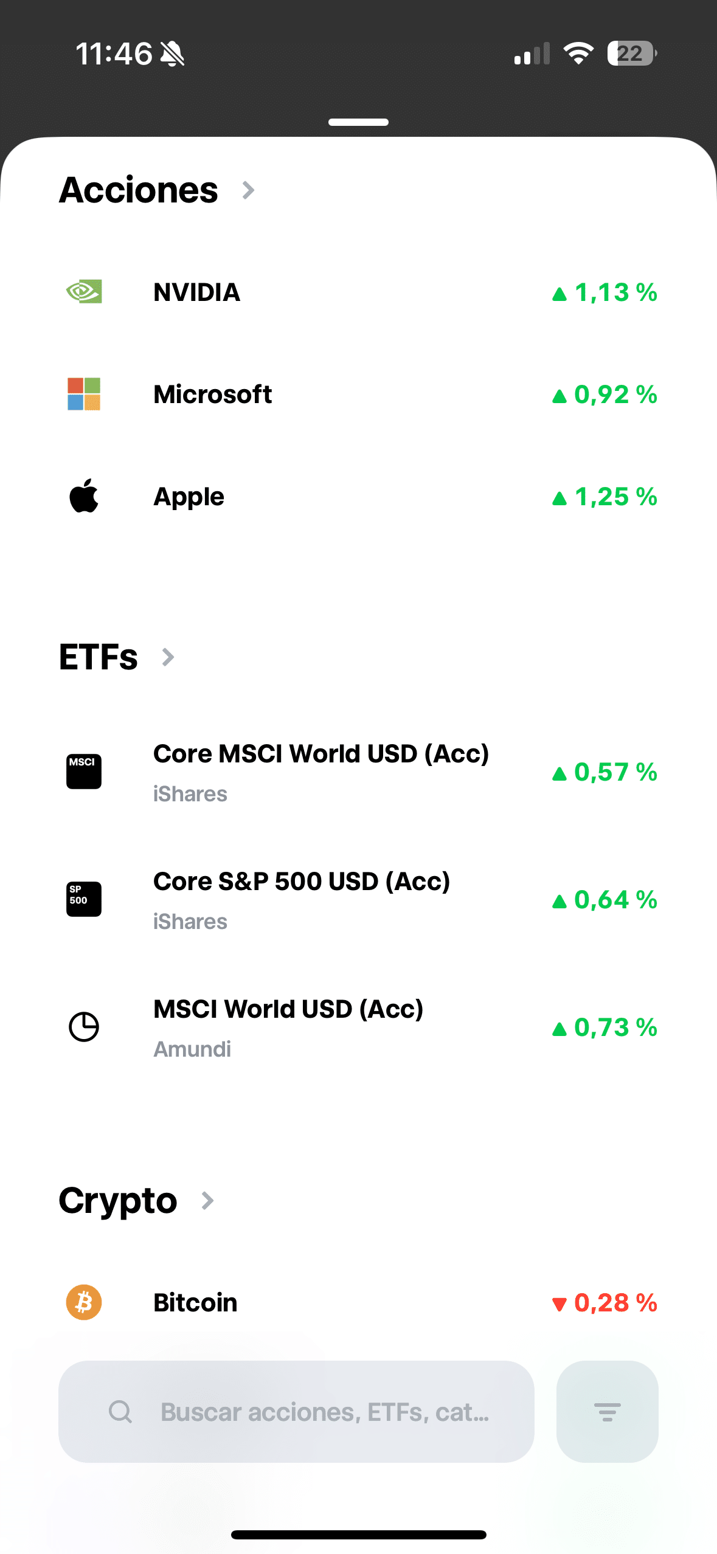Open the Crypto section heading

pos(118,1201)
